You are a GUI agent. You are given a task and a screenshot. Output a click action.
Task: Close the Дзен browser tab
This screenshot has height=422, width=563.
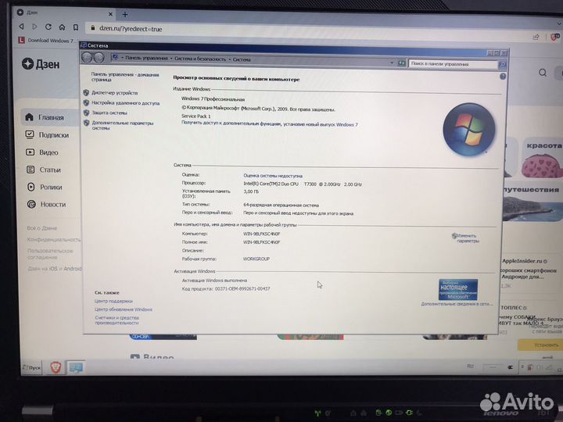click(x=110, y=14)
